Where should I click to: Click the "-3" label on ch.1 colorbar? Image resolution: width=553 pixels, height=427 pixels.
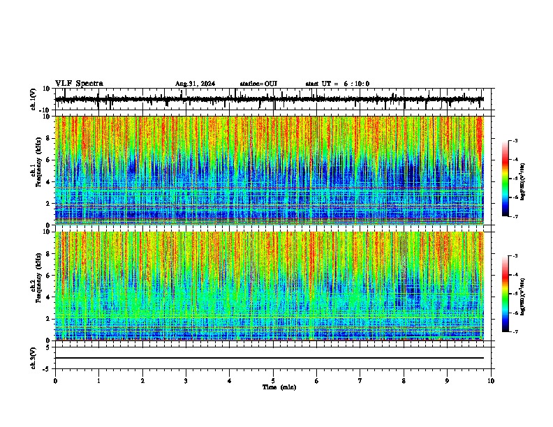(x=515, y=140)
